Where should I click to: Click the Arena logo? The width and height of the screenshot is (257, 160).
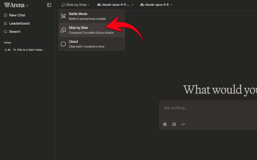14,5
